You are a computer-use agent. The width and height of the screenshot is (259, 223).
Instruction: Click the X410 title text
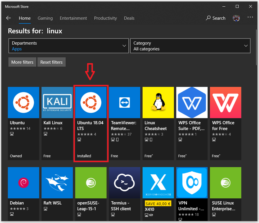click(x=150, y=209)
